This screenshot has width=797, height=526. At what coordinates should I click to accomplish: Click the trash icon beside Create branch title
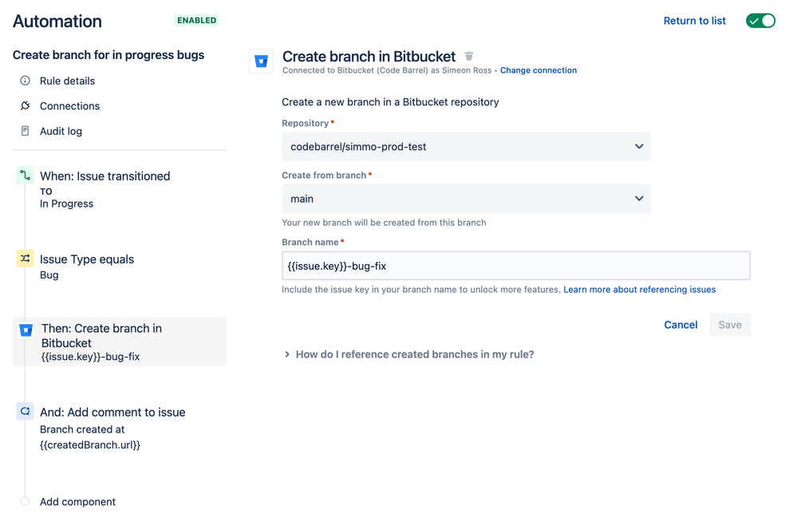[468, 56]
